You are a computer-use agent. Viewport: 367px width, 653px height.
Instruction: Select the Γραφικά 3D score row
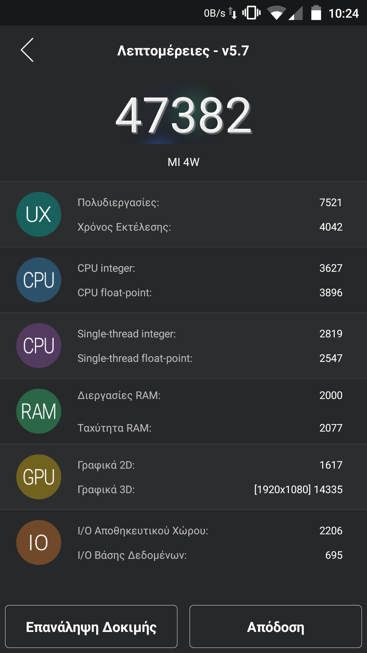(x=210, y=489)
